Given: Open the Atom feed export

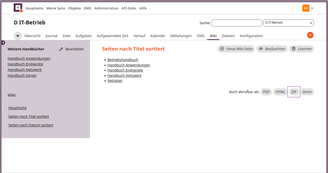Looking at the screenshot, I should click(x=307, y=92).
